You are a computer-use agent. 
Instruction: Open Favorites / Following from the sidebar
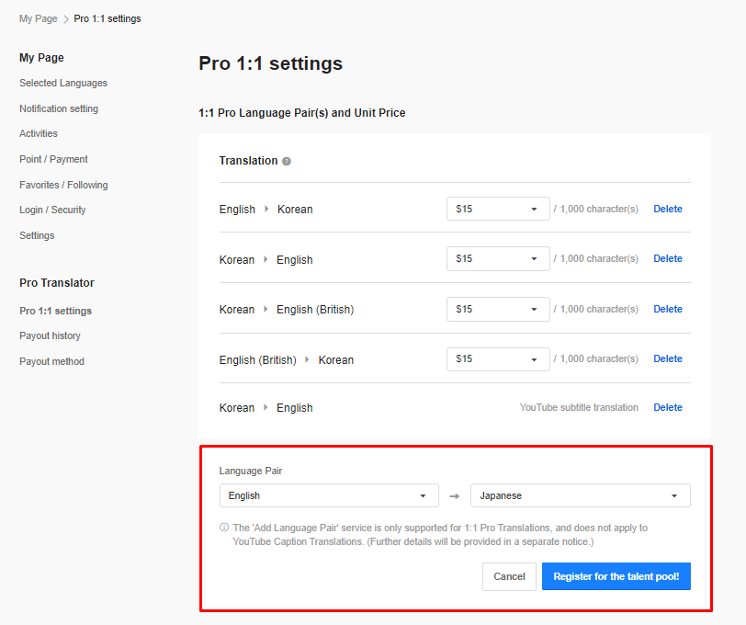click(62, 185)
